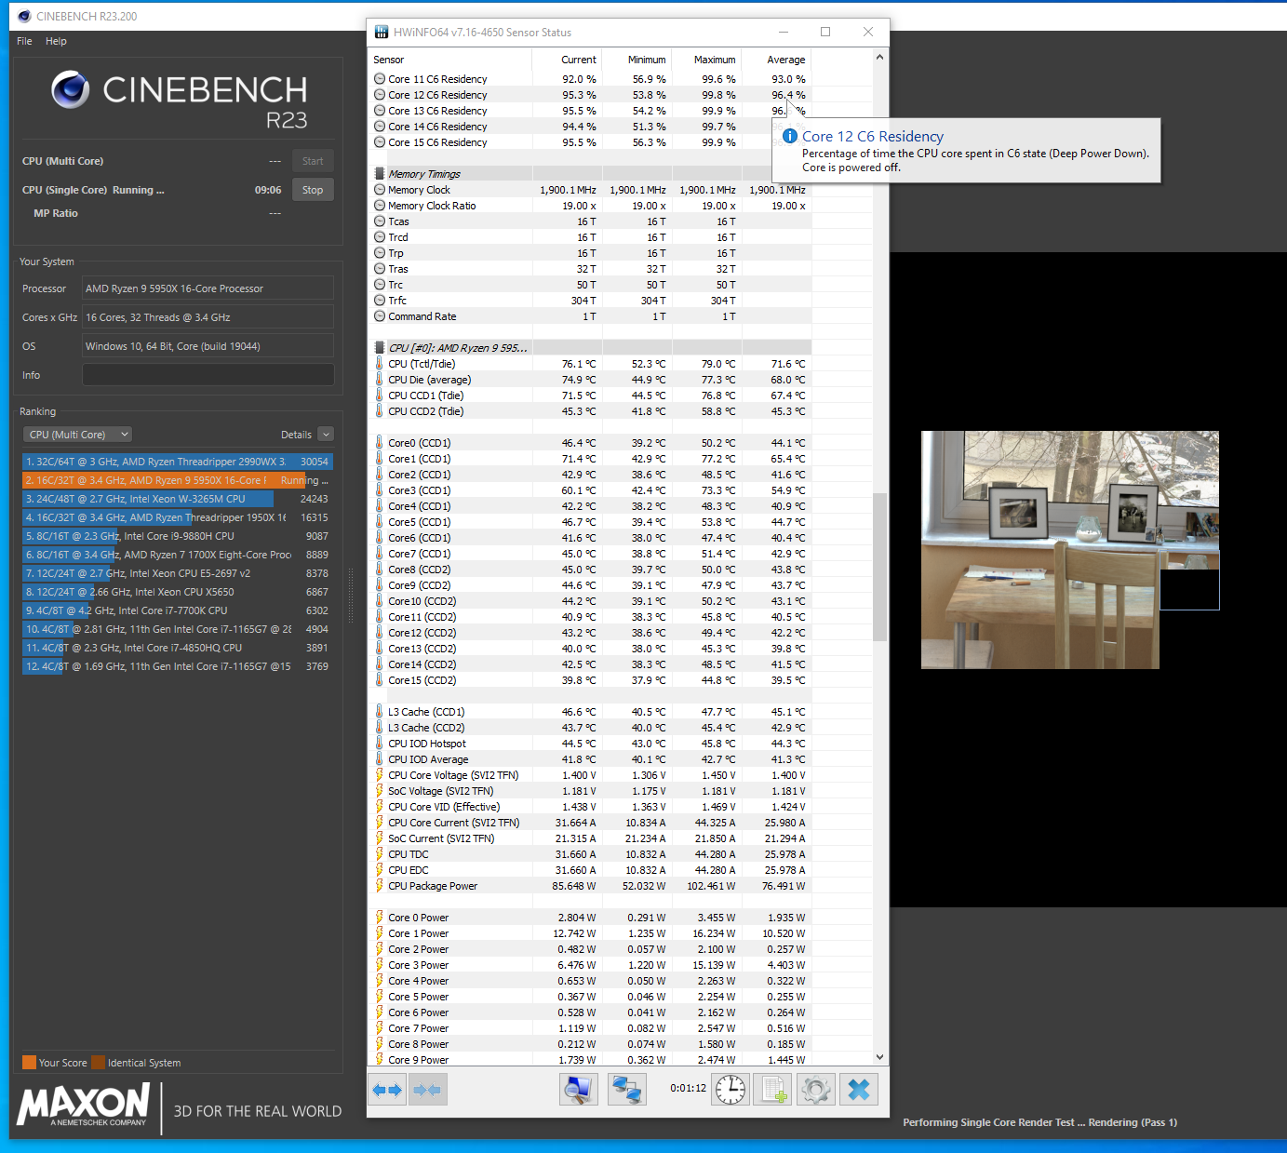Click the Sensor column header in HWiNFO
Screen dimensions: 1287x1153
pos(450,60)
